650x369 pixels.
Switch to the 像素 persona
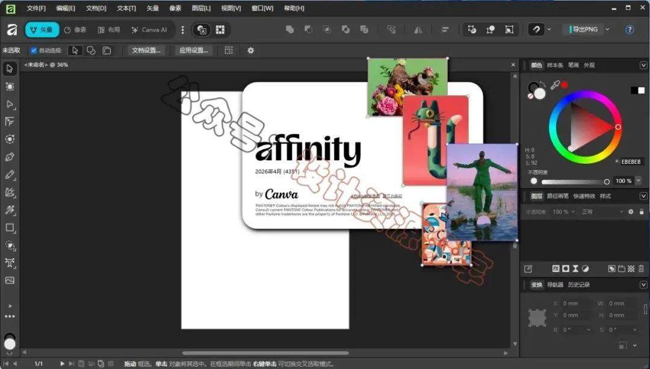pyautogui.click(x=75, y=29)
